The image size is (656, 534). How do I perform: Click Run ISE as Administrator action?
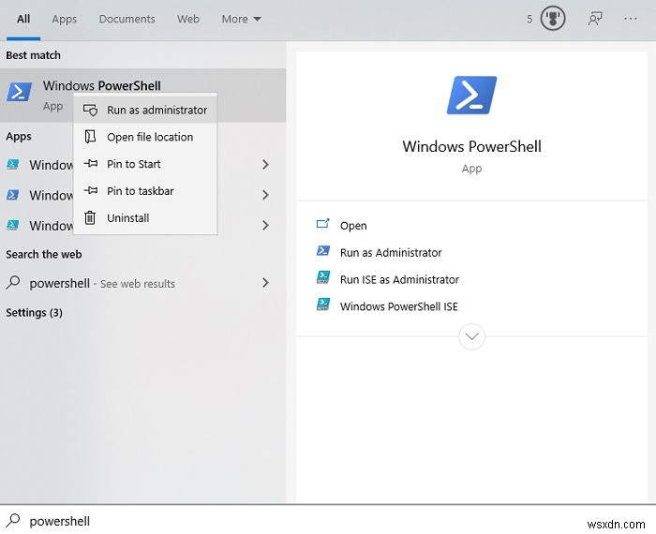pos(399,280)
